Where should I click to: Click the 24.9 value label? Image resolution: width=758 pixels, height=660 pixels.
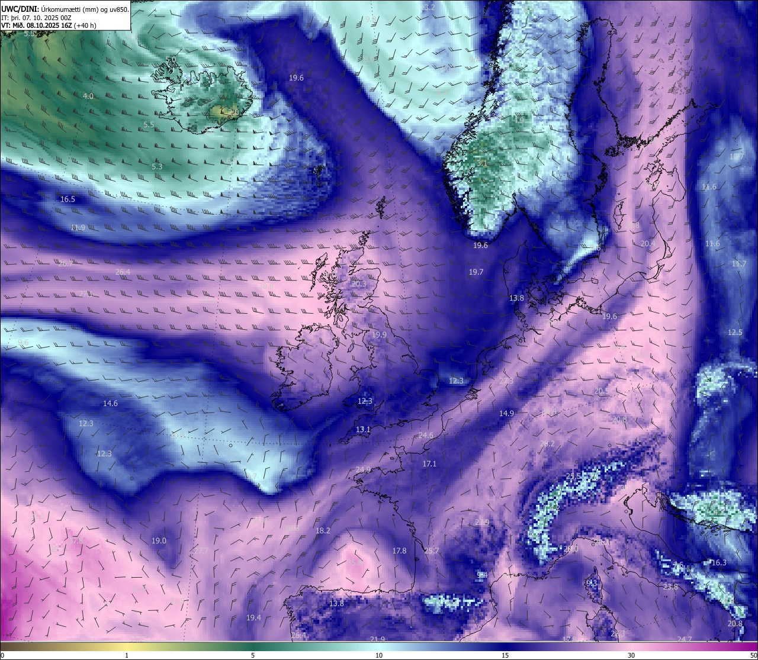click(363, 470)
